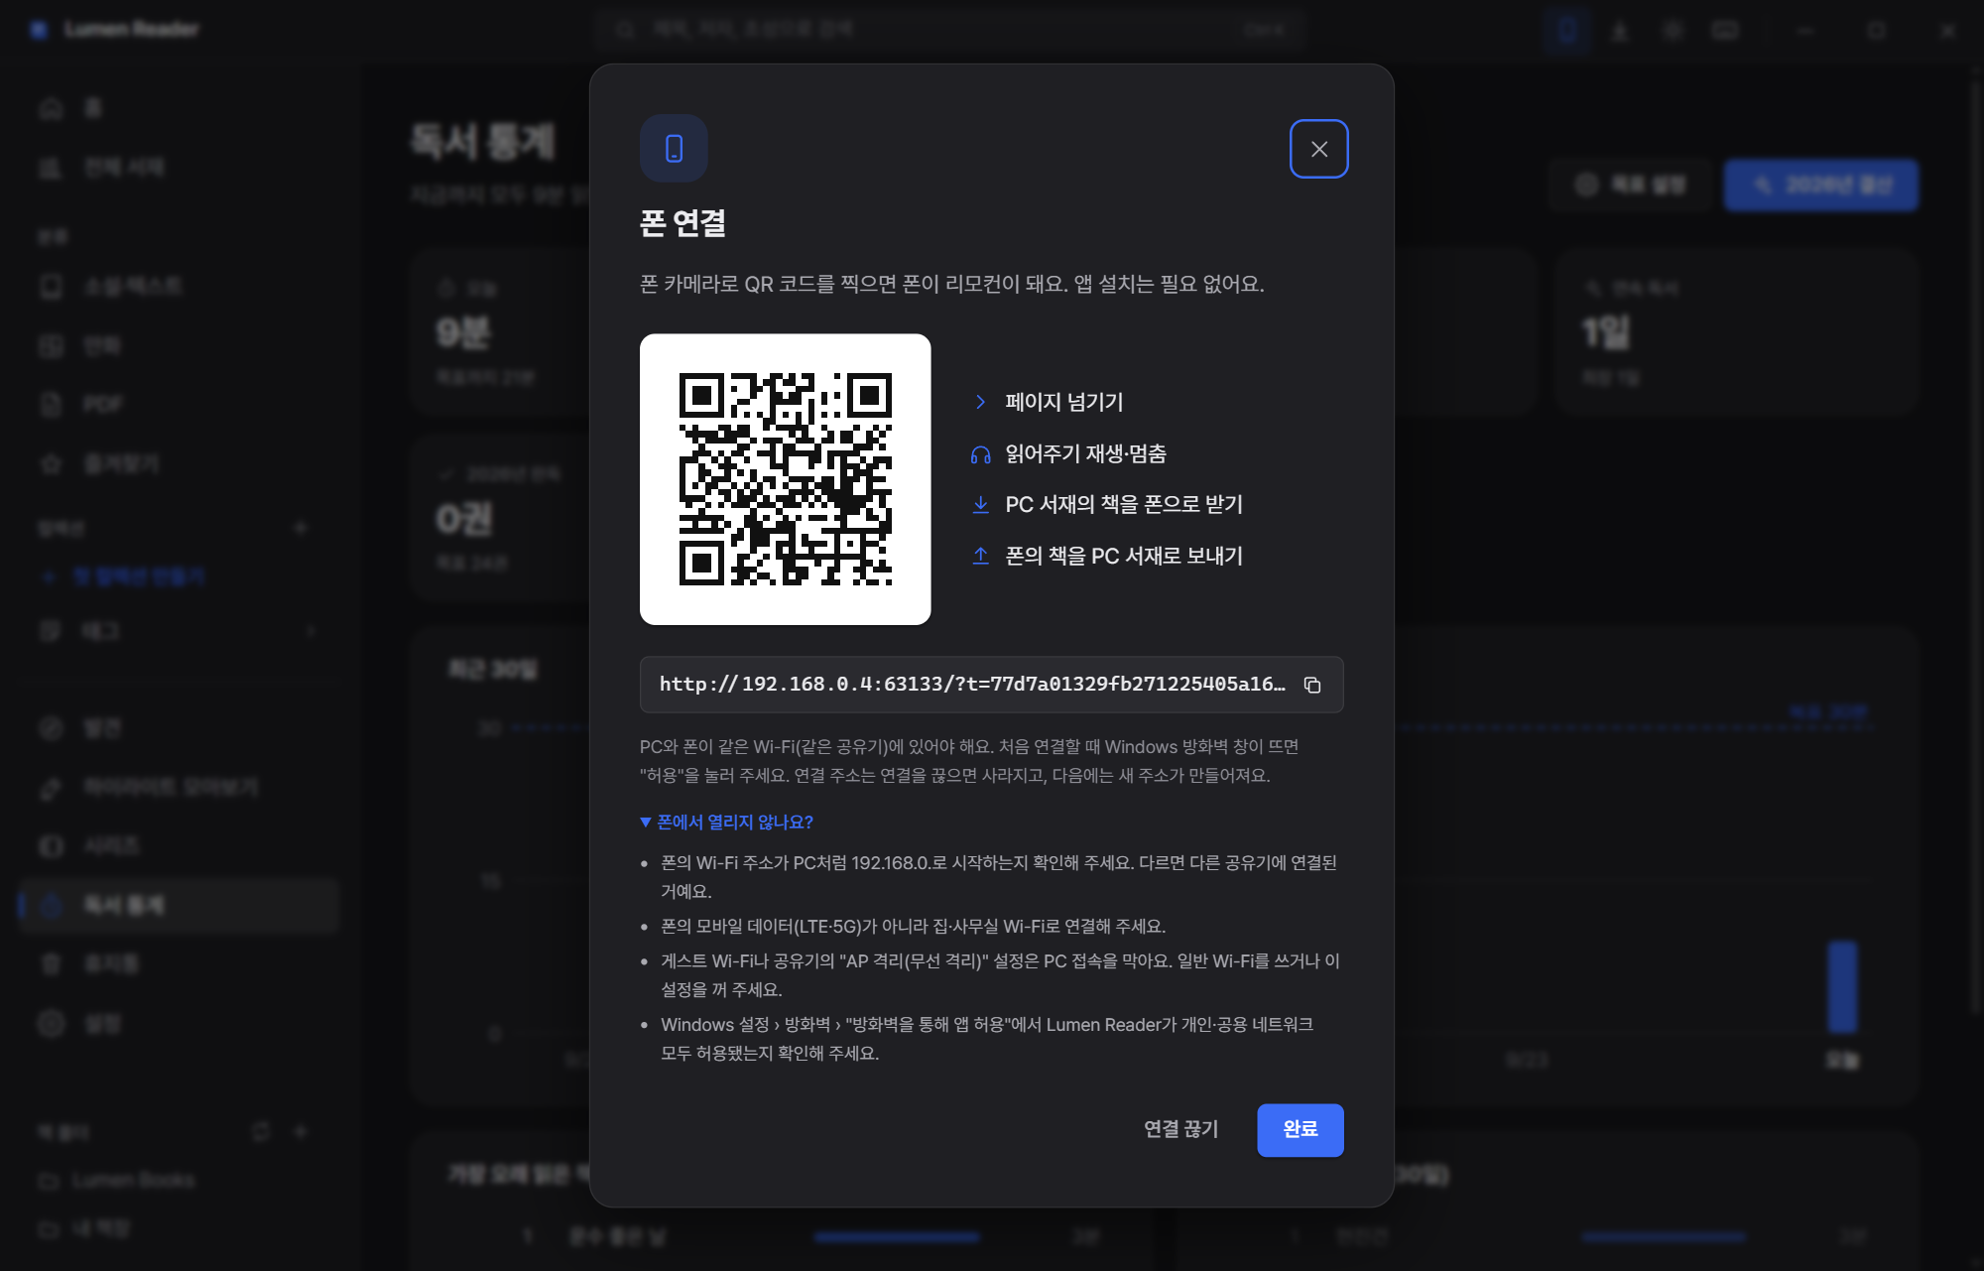Screen dimensions: 1984x1271
Task: Click the 게스트 Wi-Fi AP 격리 troubleshooting tip
Action: (x=1000, y=975)
